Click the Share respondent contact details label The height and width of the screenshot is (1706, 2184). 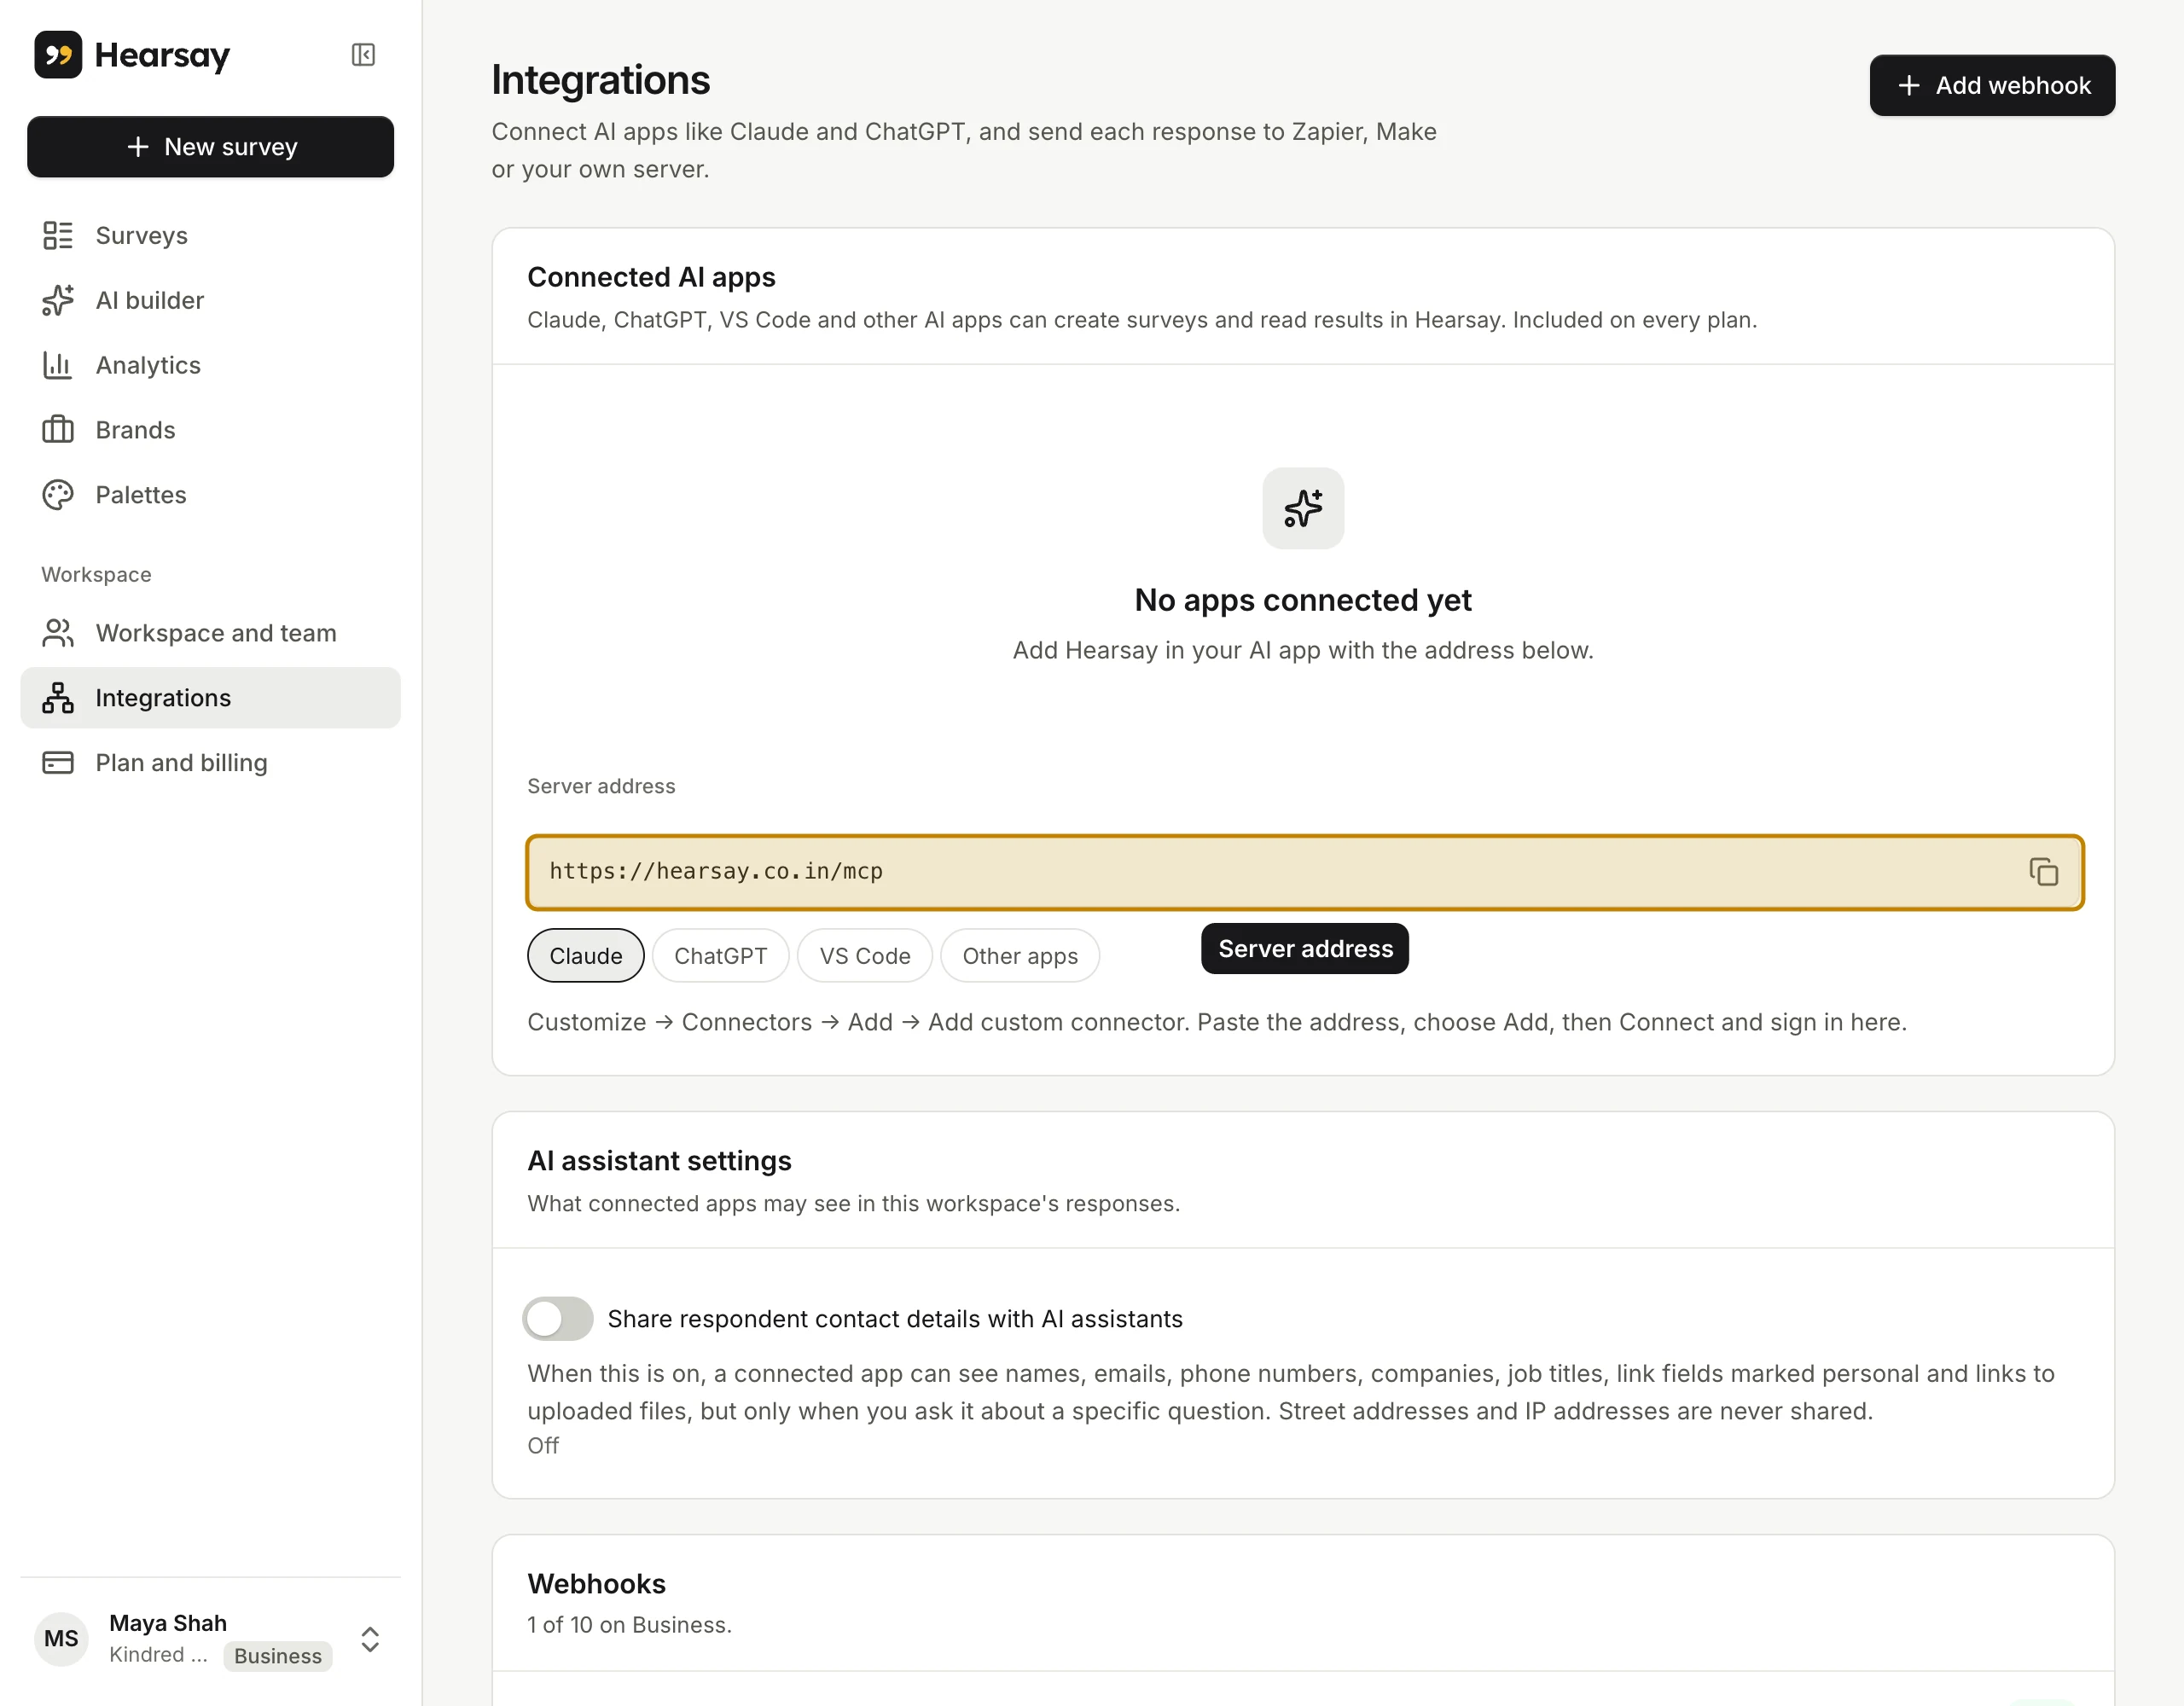tap(895, 1319)
